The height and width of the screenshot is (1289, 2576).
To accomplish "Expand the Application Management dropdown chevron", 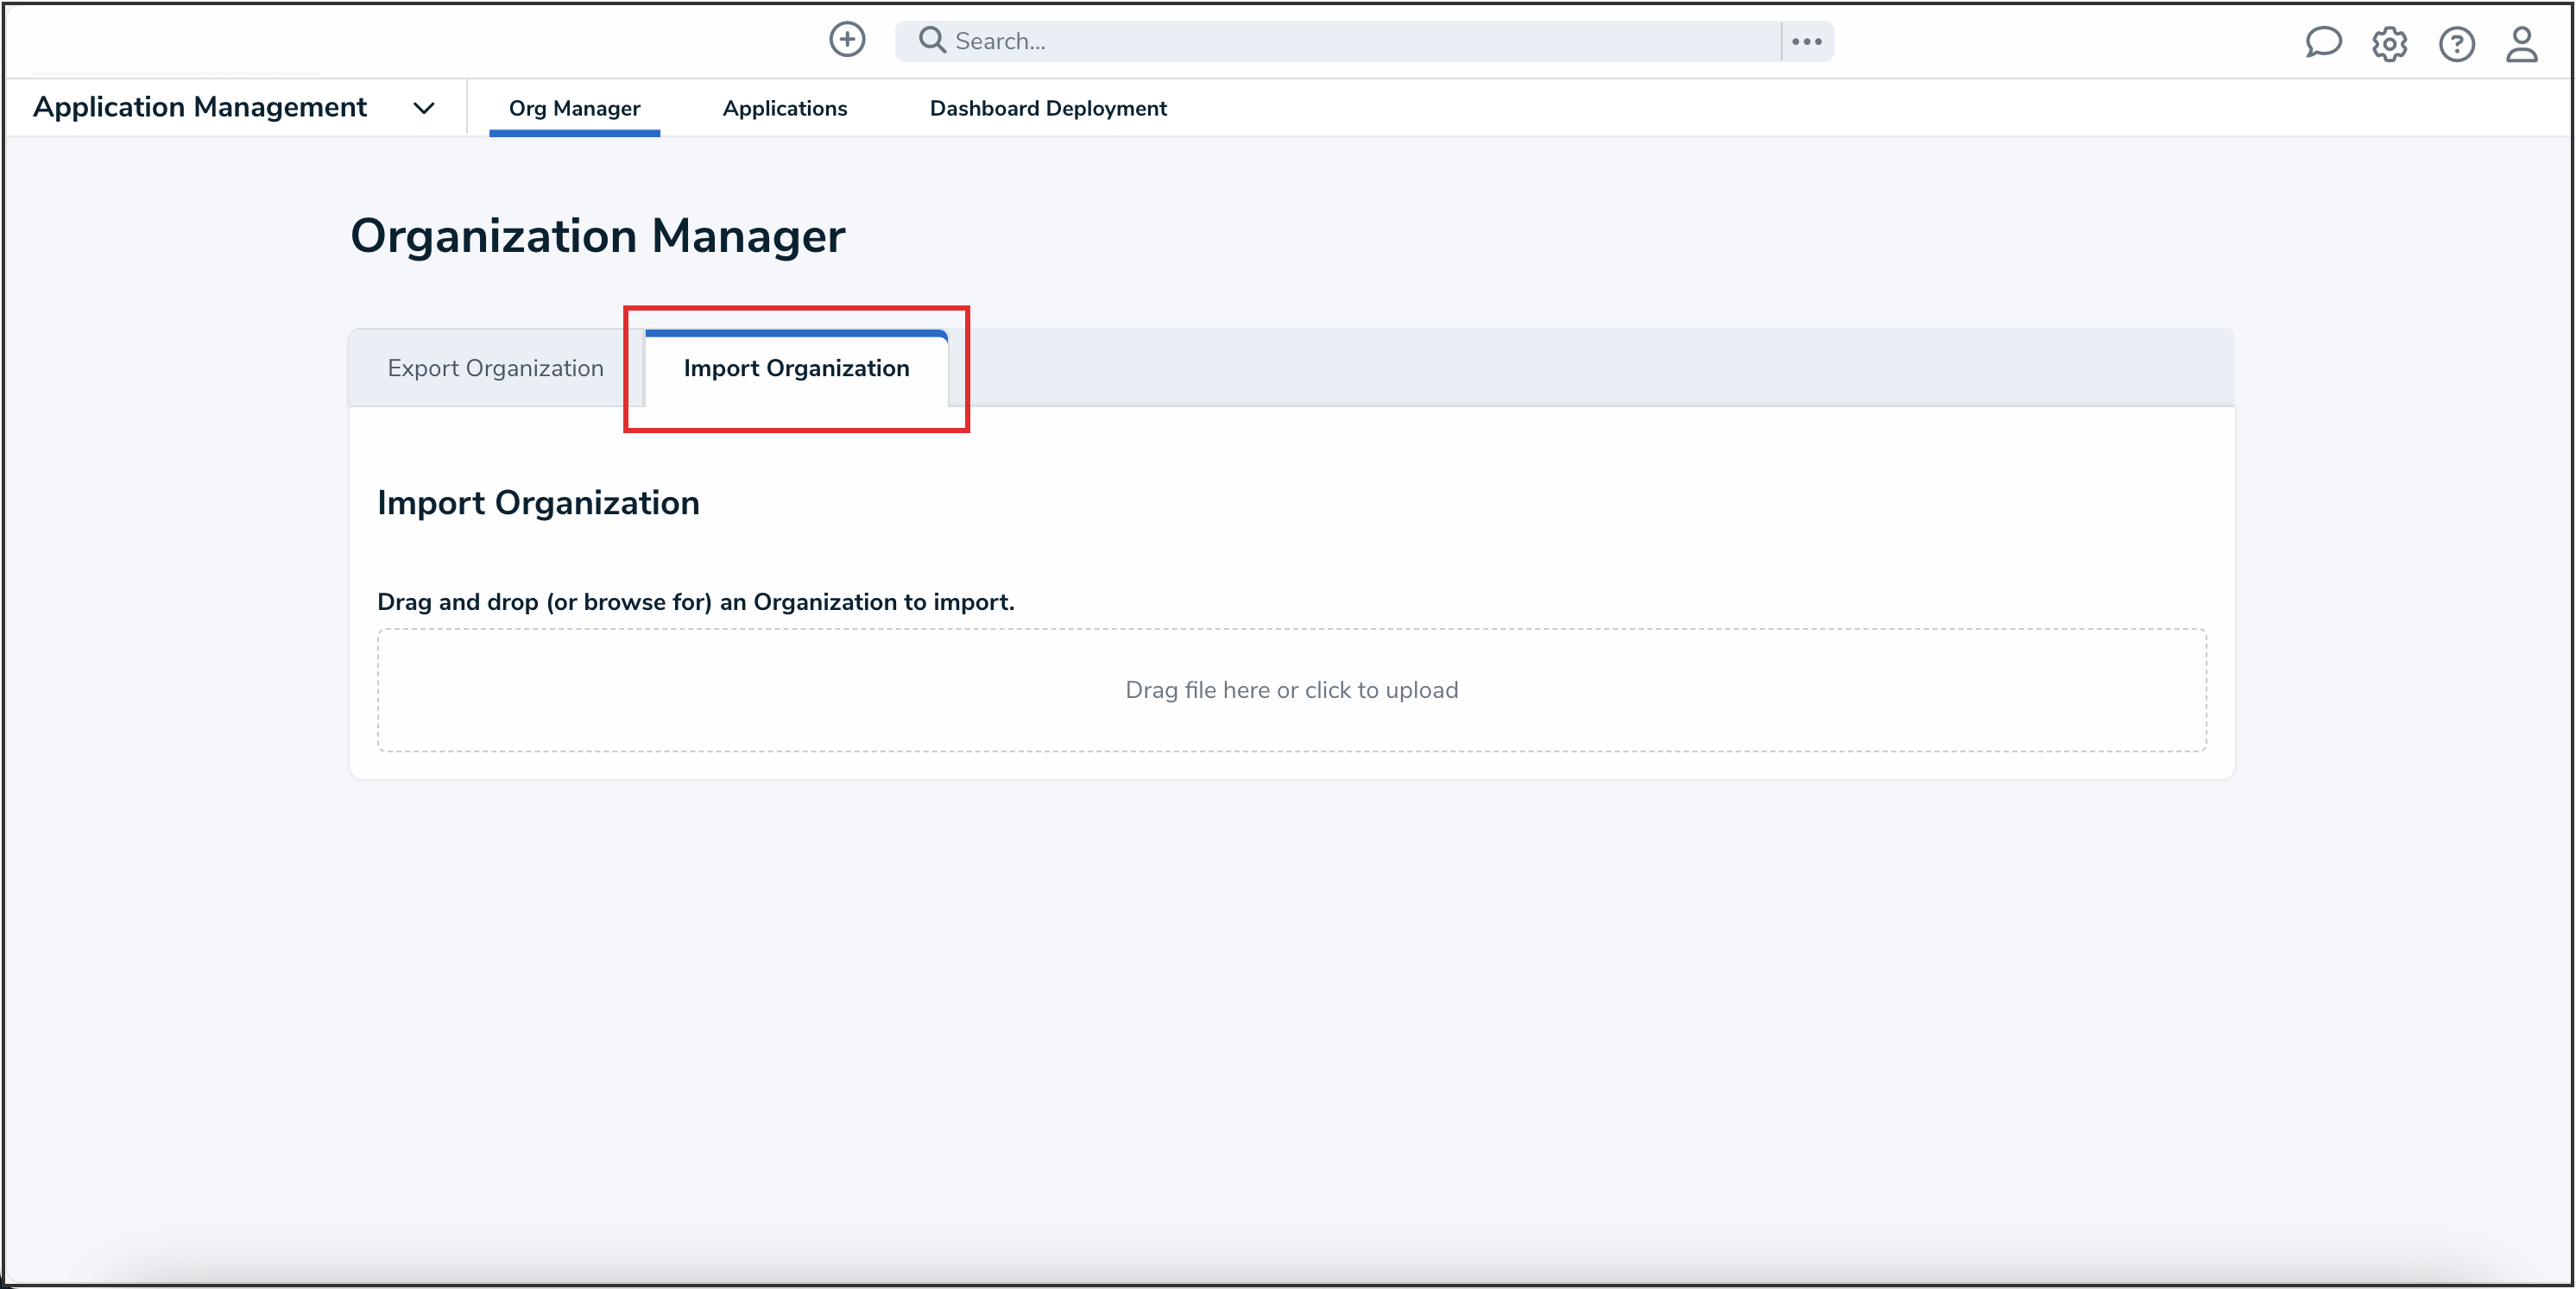I will pos(423,108).
